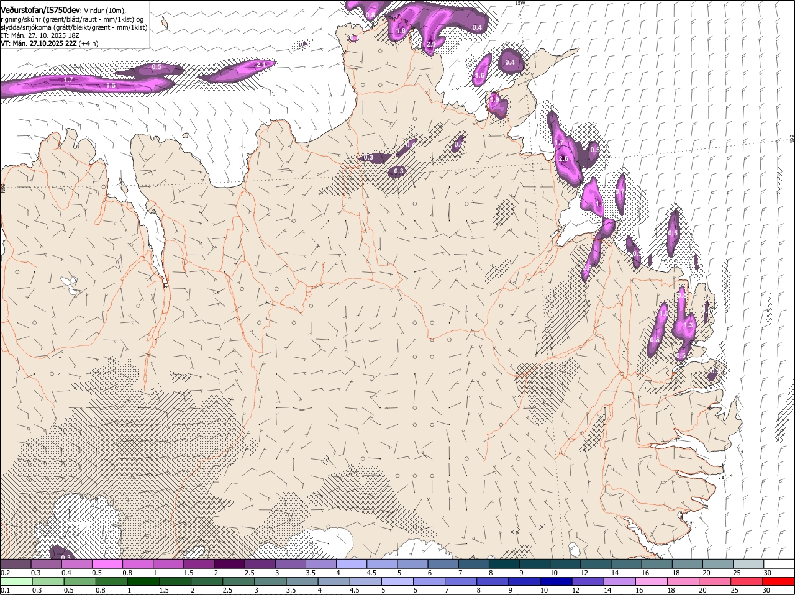Select the grey-teal 20 swatch in the upper scale

pos(718,564)
